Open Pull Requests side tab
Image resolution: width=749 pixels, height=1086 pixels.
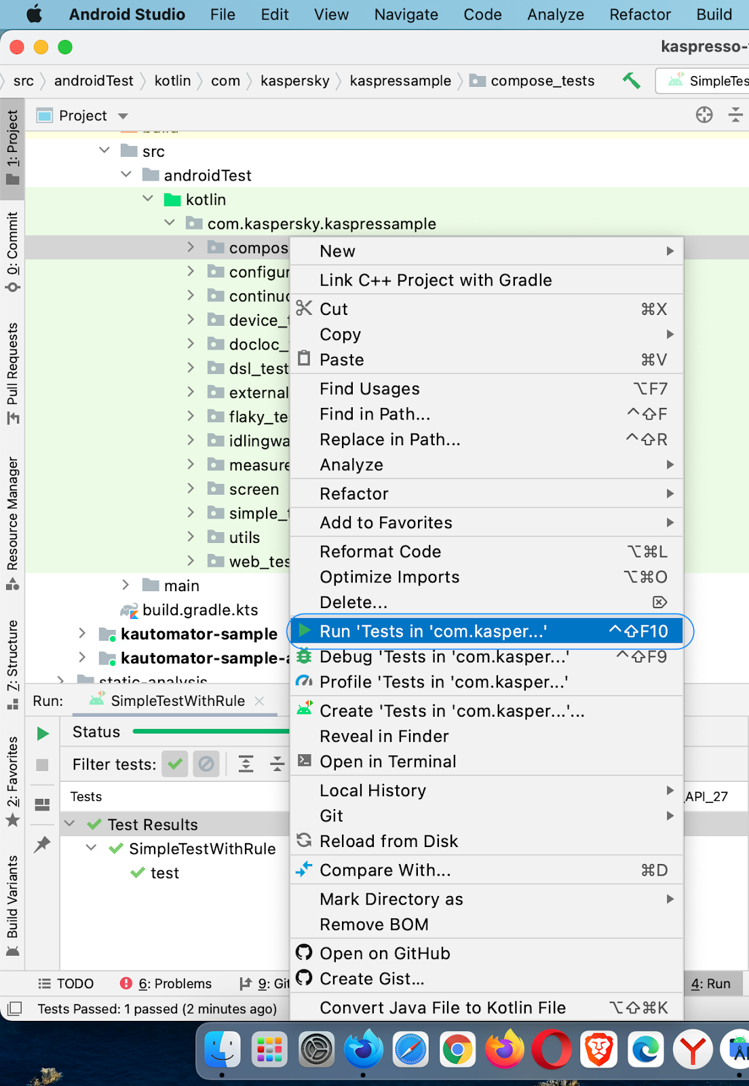12,374
